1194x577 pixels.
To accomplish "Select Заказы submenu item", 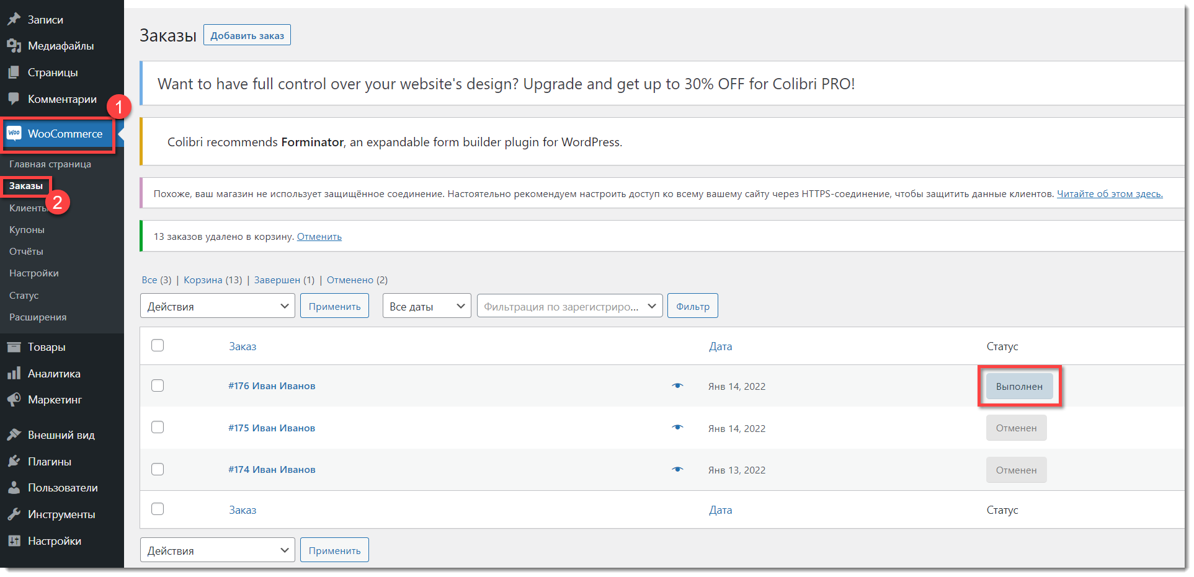I will (26, 186).
